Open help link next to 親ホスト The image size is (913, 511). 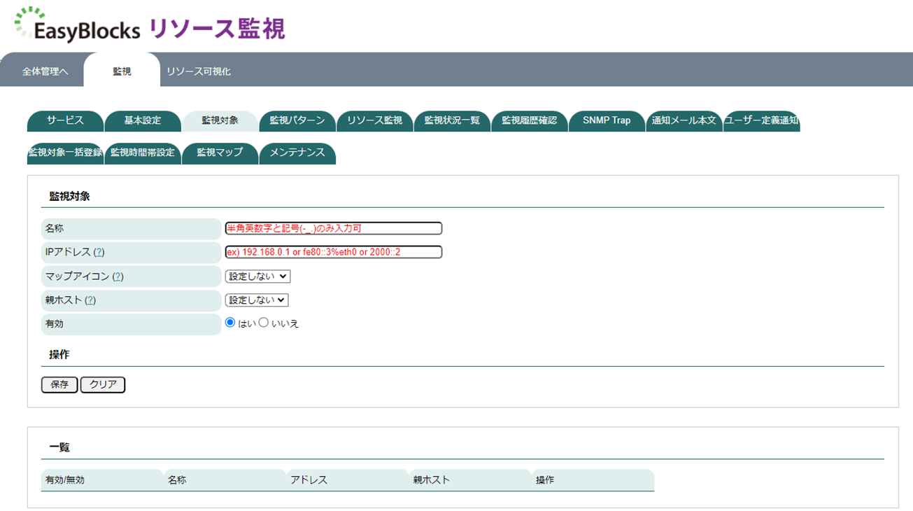[90, 300]
